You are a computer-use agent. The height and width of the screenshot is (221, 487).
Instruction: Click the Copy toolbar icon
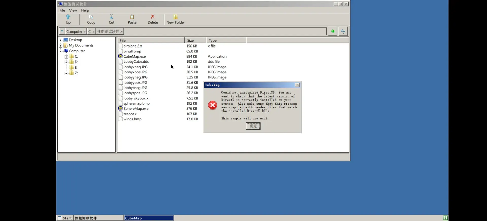point(91,17)
